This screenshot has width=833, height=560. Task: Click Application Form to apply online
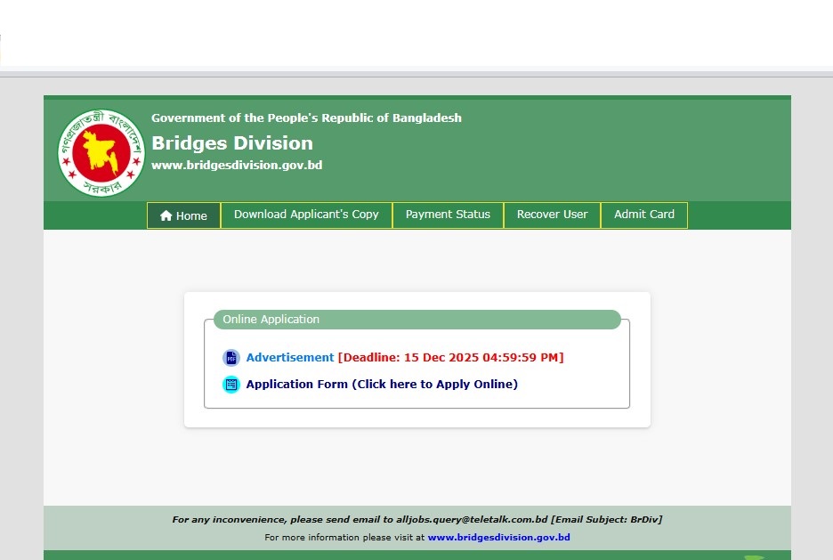coord(382,385)
